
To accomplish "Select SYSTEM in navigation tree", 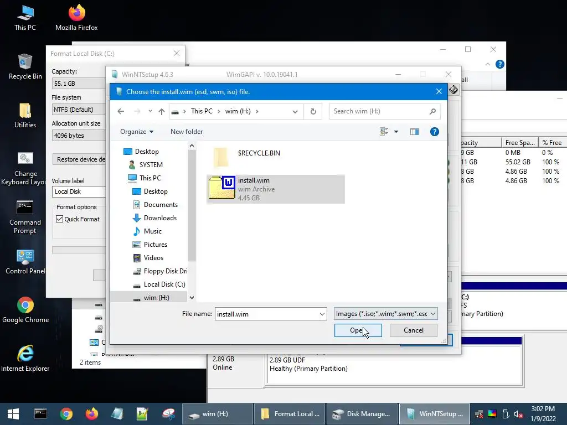I will [x=146, y=165].
